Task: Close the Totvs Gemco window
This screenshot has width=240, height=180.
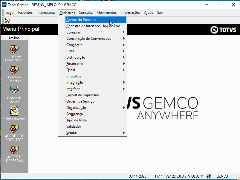Action: click(233, 4)
